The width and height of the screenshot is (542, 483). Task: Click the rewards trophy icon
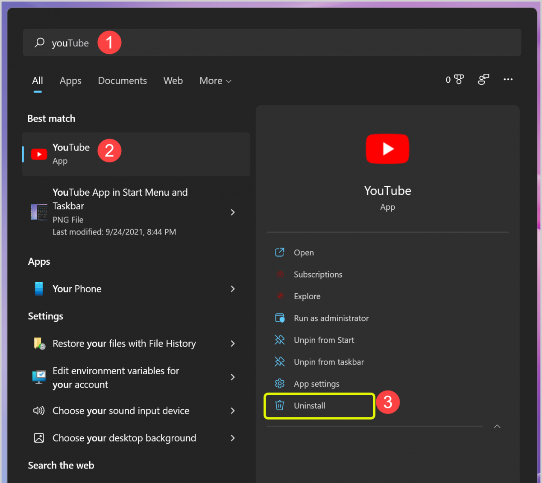[459, 80]
